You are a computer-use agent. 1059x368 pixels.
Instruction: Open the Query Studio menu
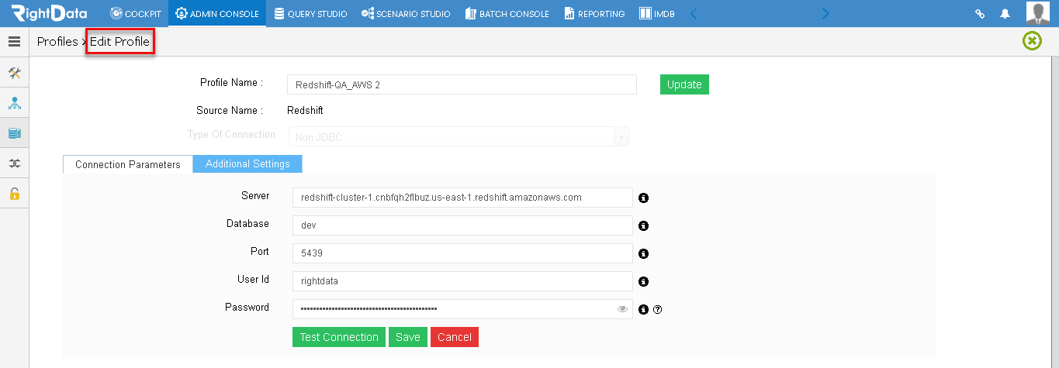point(310,14)
